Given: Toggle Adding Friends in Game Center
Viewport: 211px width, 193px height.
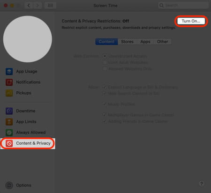Looking at the screenshot, I should point(104,121).
